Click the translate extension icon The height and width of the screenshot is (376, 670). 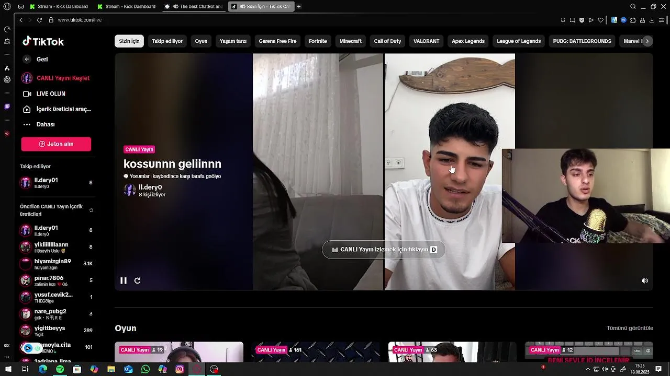coord(614,20)
